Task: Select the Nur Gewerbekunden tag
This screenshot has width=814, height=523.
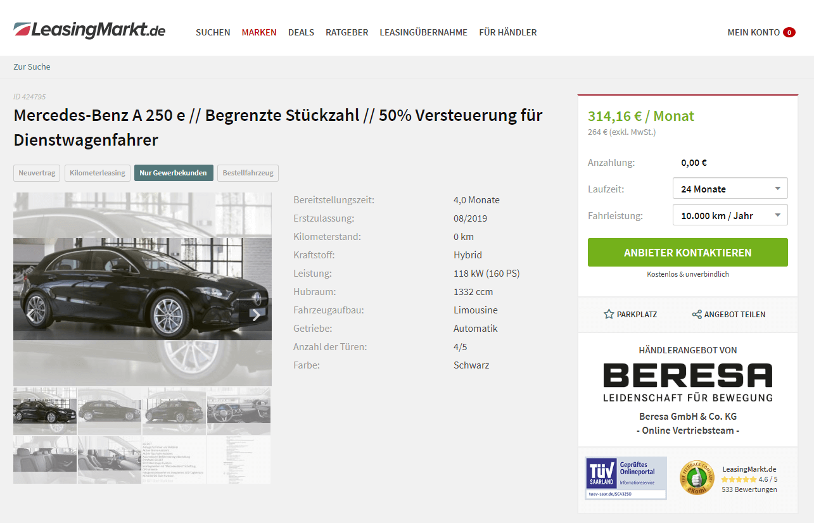Action: 174,173
